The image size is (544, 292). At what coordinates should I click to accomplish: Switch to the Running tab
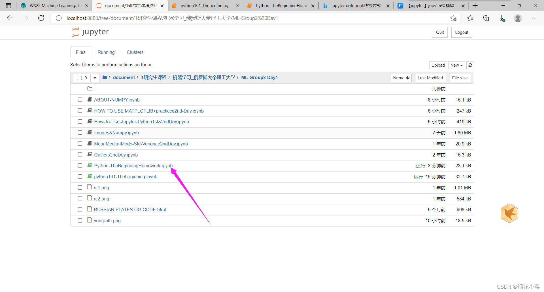[x=106, y=52]
